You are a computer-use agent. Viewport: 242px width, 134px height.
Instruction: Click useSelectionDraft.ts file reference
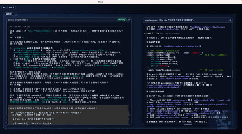28,50
